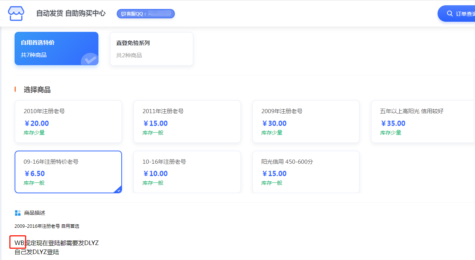Select the 10-16年注册老号 product
This screenshot has width=475, height=260.
[x=187, y=172]
